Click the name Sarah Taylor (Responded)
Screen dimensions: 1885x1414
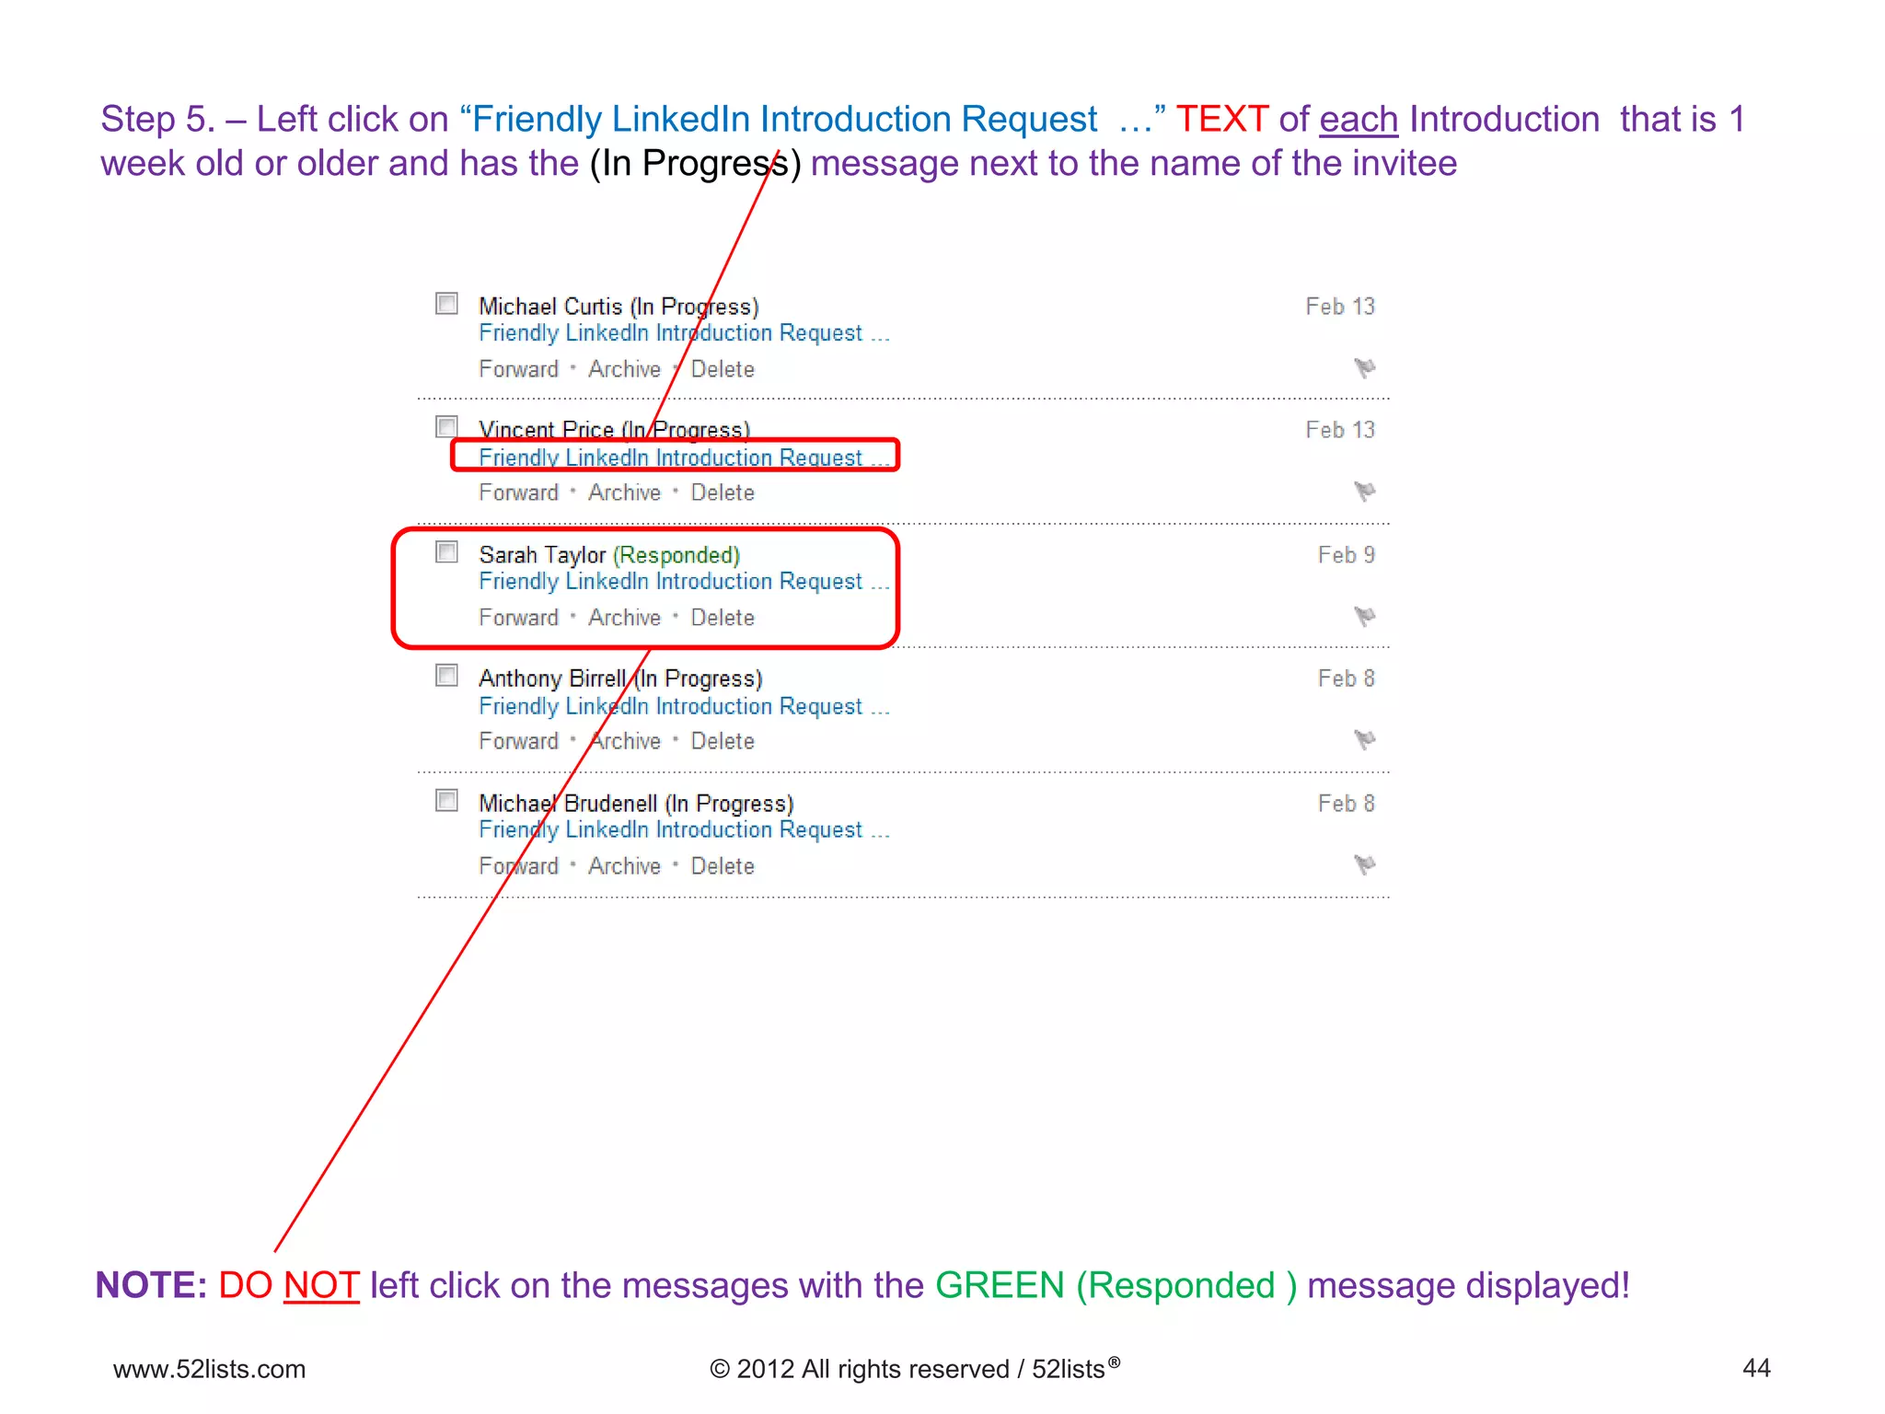tap(609, 555)
